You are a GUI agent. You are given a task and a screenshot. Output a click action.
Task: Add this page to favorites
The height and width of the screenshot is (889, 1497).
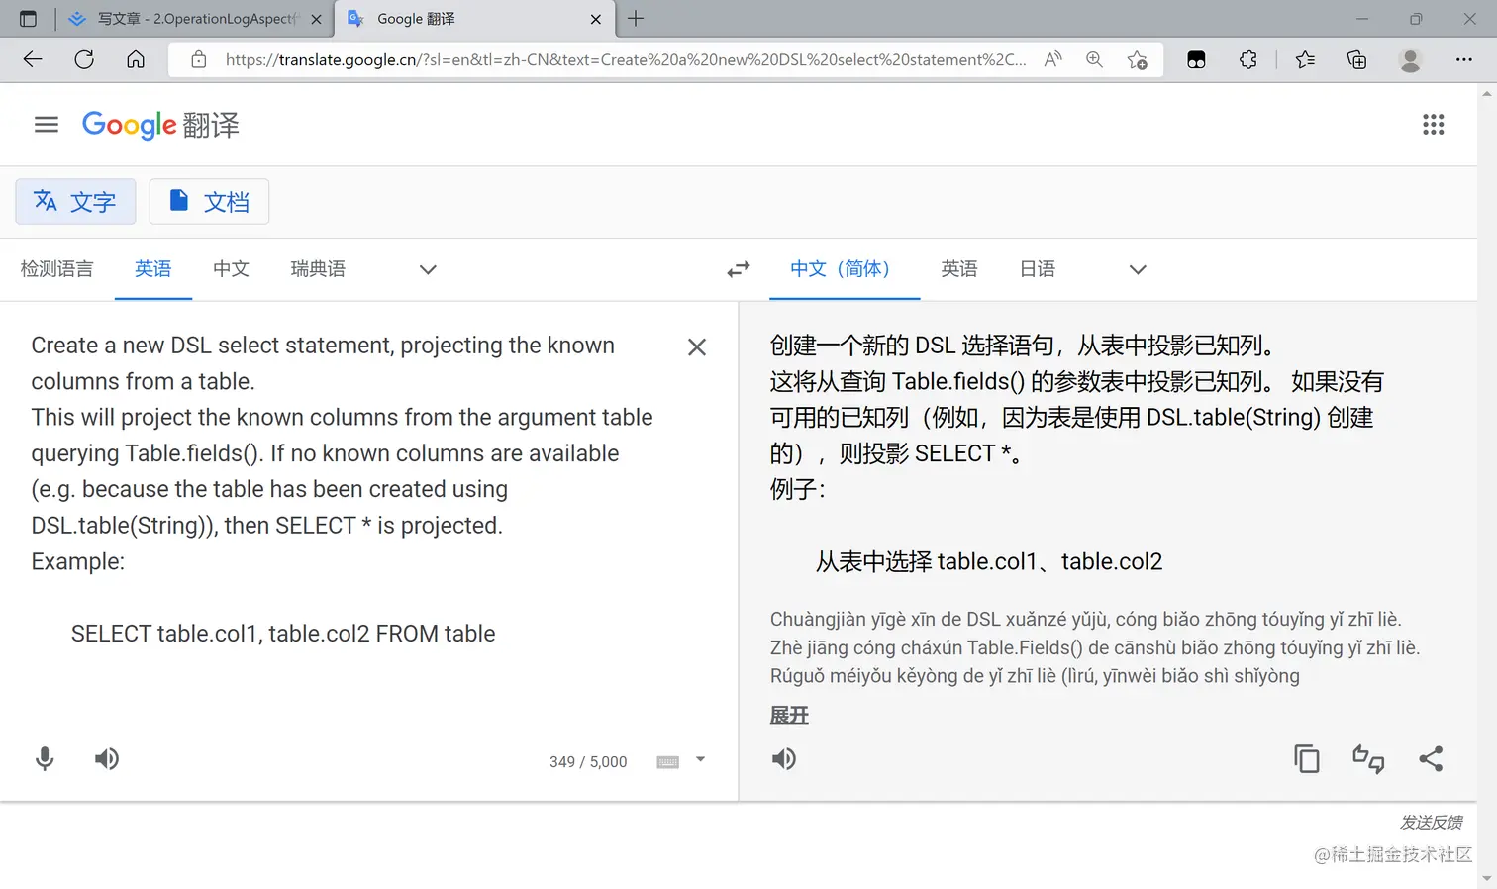[x=1138, y=59]
